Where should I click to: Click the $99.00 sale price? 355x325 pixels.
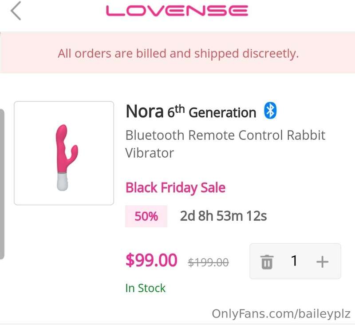click(151, 260)
